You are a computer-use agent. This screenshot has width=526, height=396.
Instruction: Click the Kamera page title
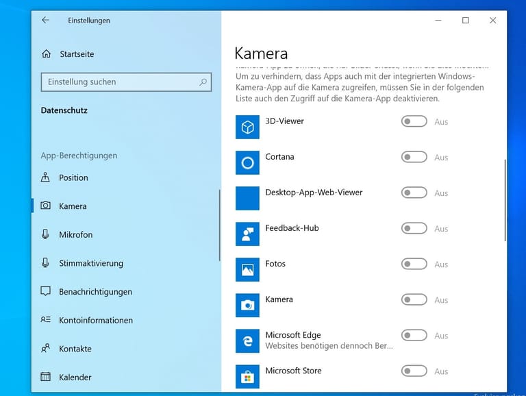click(x=261, y=53)
